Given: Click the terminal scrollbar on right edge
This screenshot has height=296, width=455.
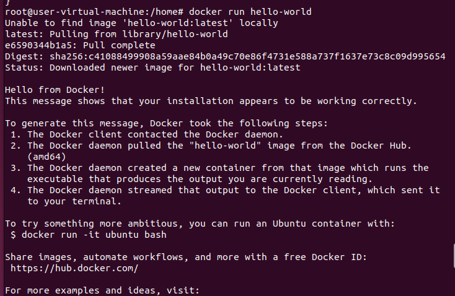Looking at the screenshot, I should pyautogui.click(x=454, y=256).
